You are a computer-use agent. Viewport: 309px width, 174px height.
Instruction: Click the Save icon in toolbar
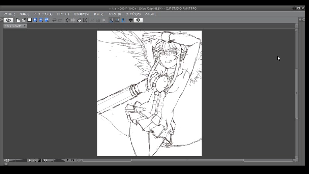[x=29, y=20]
